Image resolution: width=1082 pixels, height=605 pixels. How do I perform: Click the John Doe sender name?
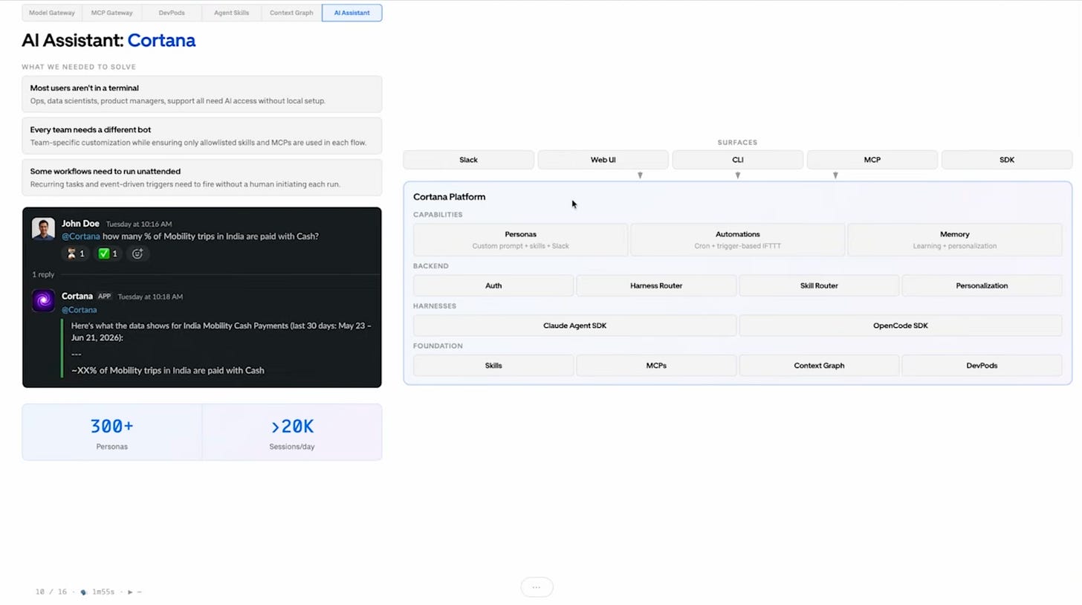80,224
